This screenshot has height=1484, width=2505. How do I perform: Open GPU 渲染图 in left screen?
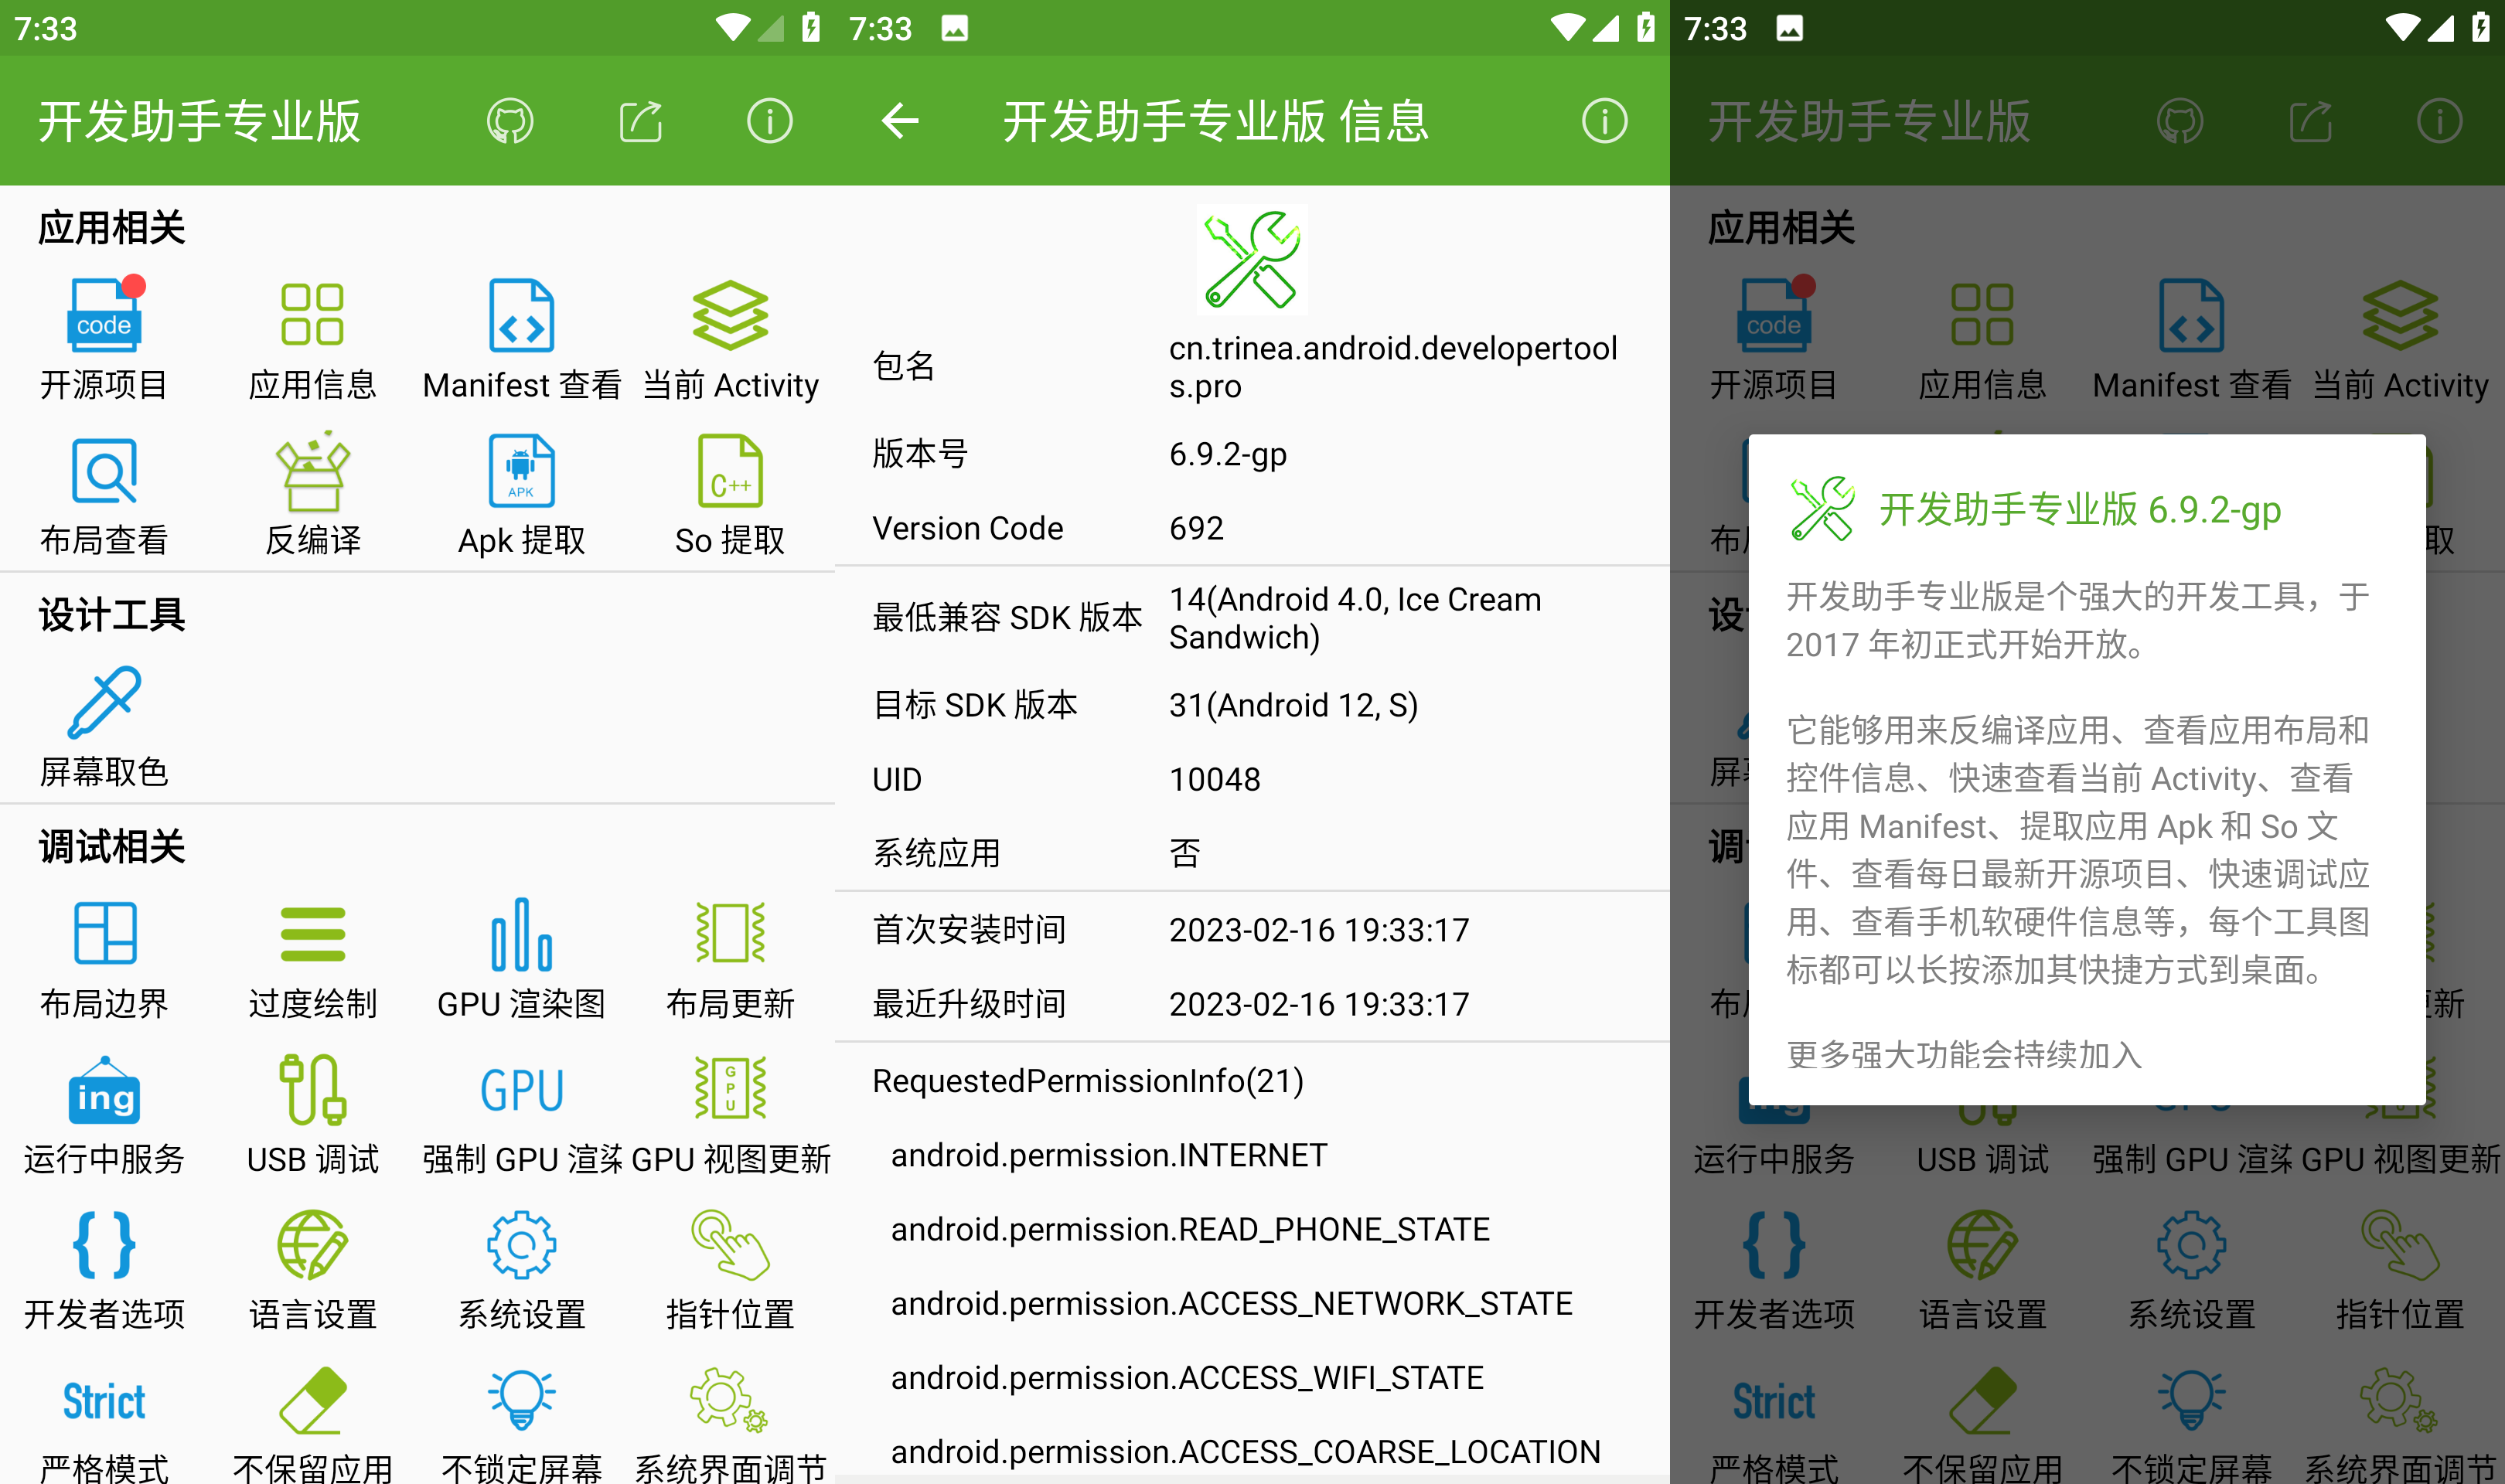click(521, 960)
